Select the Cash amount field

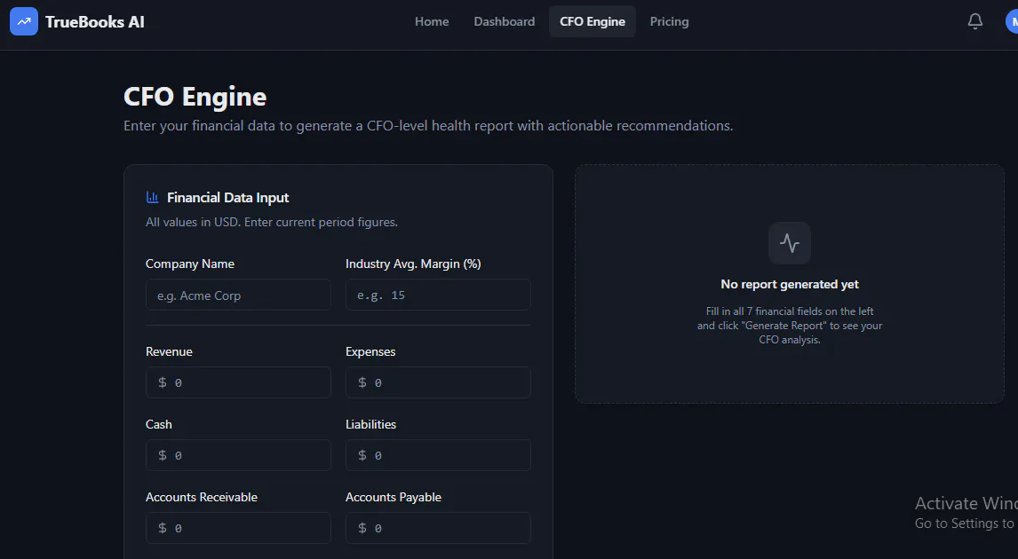pyautogui.click(x=238, y=455)
